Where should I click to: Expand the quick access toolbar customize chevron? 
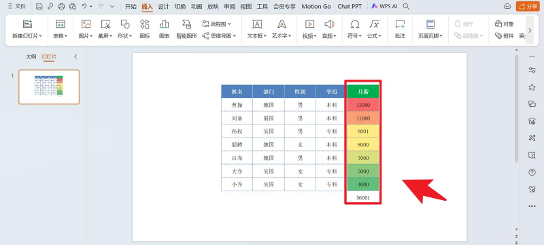tap(112, 6)
